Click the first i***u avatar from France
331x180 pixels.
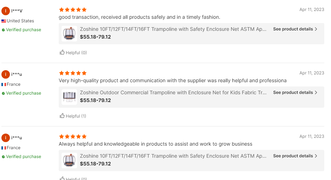(6, 74)
